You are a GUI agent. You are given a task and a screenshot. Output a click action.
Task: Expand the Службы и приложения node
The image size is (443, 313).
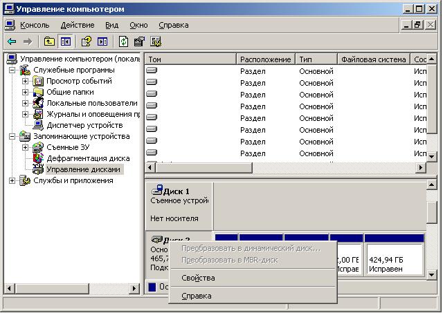(12, 180)
